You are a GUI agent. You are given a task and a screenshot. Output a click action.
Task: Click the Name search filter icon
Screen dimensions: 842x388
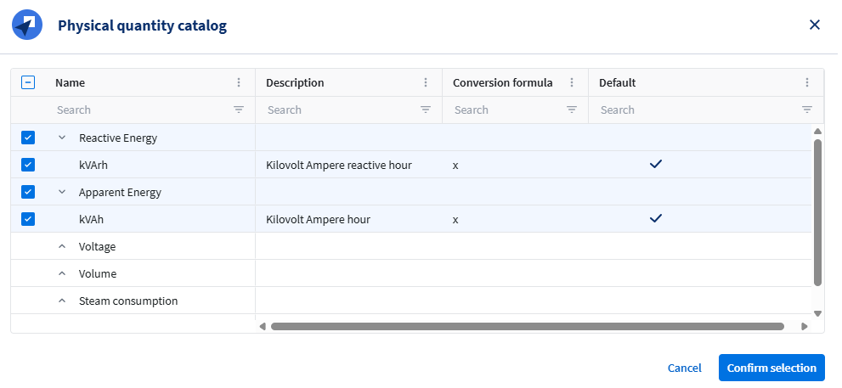[x=239, y=110]
